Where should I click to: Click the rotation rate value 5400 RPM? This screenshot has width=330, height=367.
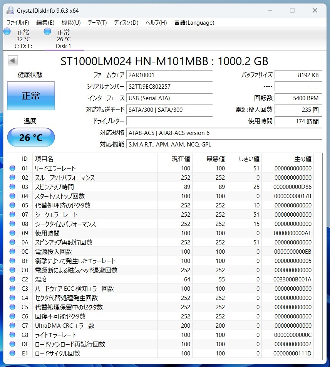pyautogui.click(x=298, y=98)
